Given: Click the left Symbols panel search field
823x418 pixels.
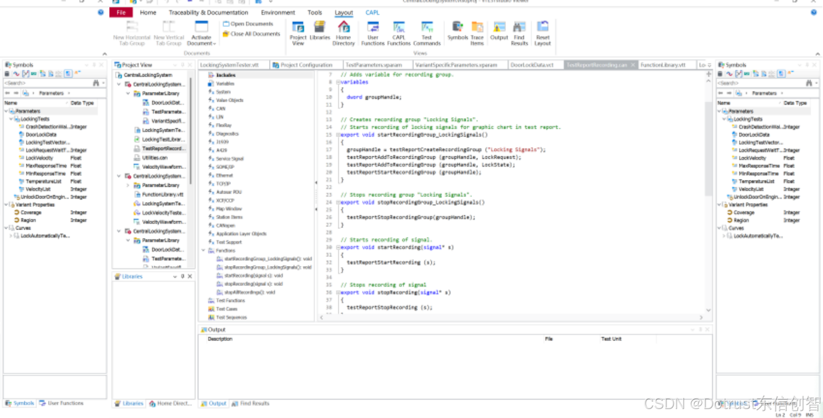Looking at the screenshot, I should [47, 83].
